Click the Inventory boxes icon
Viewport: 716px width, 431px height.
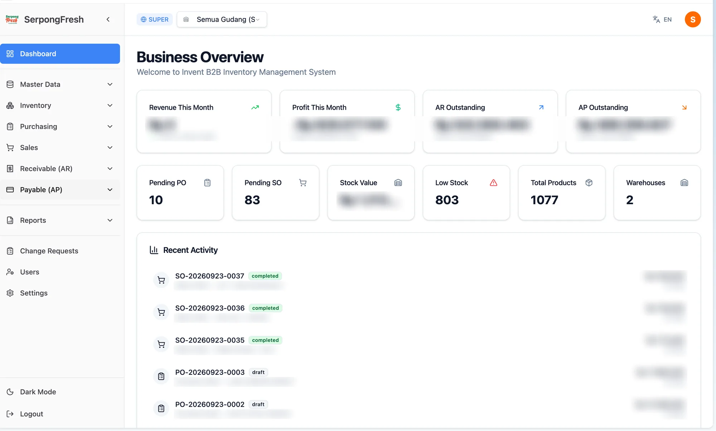pyautogui.click(x=10, y=106)
